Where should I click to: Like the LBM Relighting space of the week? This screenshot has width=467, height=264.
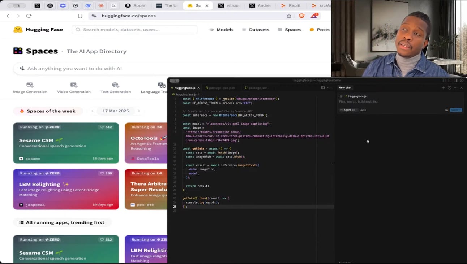pyautogui.click(x=106, y=173)
